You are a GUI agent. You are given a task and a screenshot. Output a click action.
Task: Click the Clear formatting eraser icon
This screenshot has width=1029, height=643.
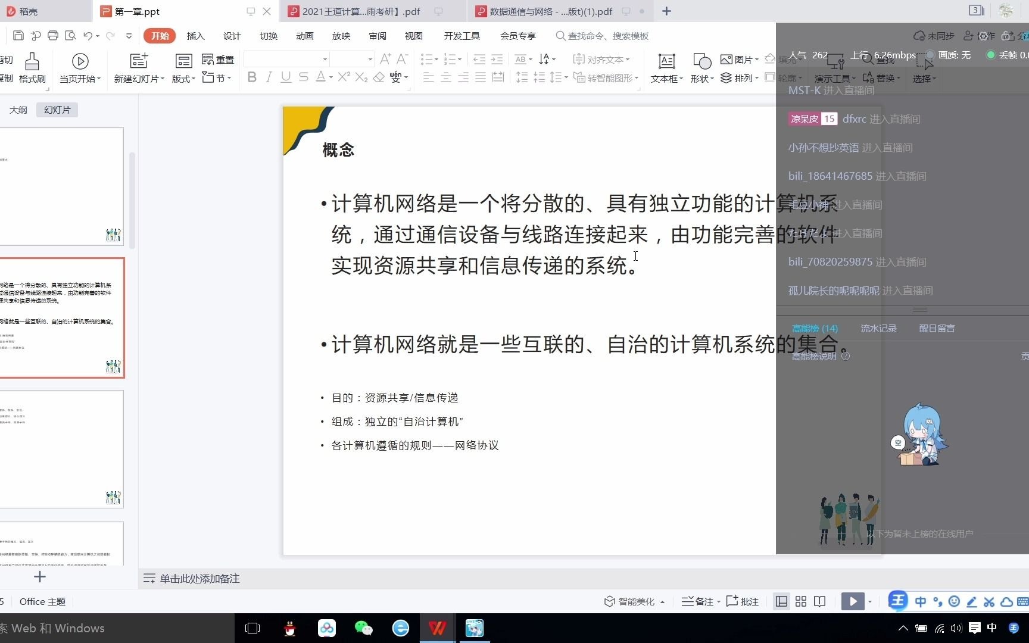coord(379,77)
